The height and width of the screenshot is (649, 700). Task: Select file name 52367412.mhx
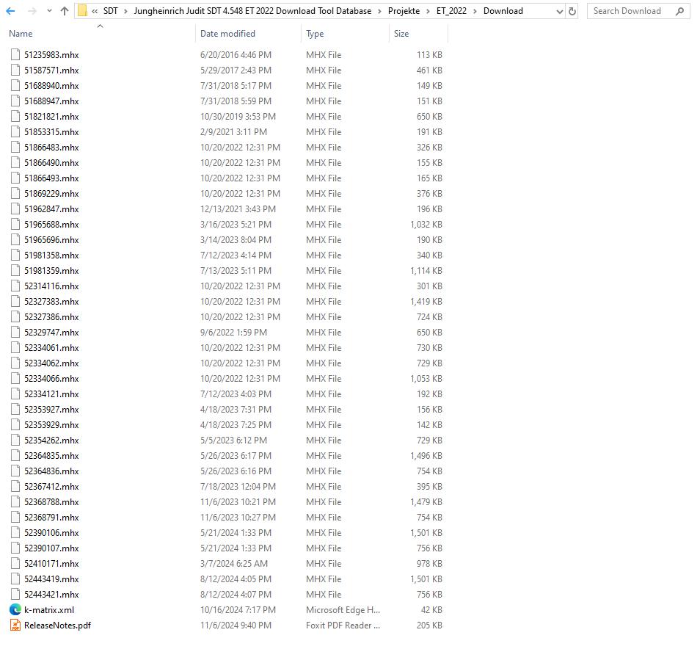(51, 487)
